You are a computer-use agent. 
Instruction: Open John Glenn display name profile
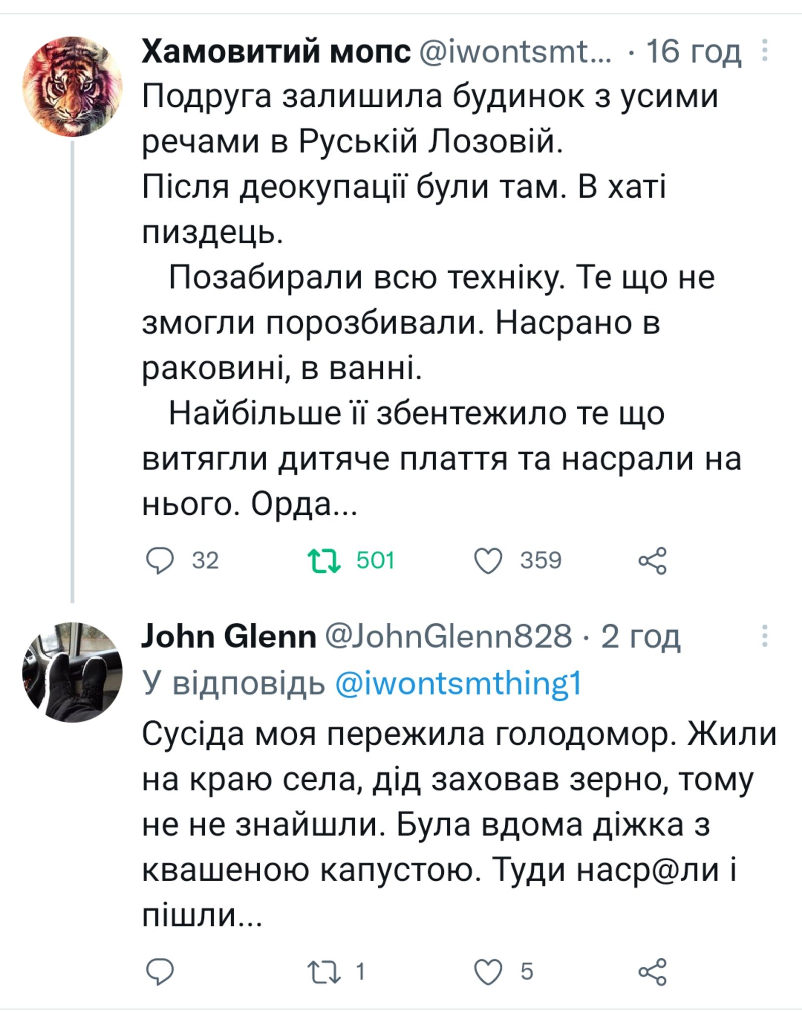[229, 636]
